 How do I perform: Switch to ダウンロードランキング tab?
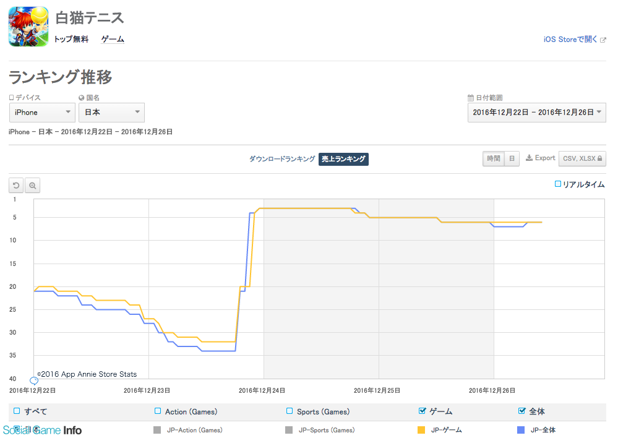(282, 159)
